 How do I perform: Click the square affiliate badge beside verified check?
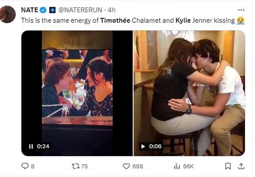pyautogui.click(x=51, y=9)
